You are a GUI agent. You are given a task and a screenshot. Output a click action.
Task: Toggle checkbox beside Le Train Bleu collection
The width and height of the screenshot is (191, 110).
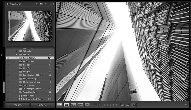pyautogui.click(x=8, y=61)
